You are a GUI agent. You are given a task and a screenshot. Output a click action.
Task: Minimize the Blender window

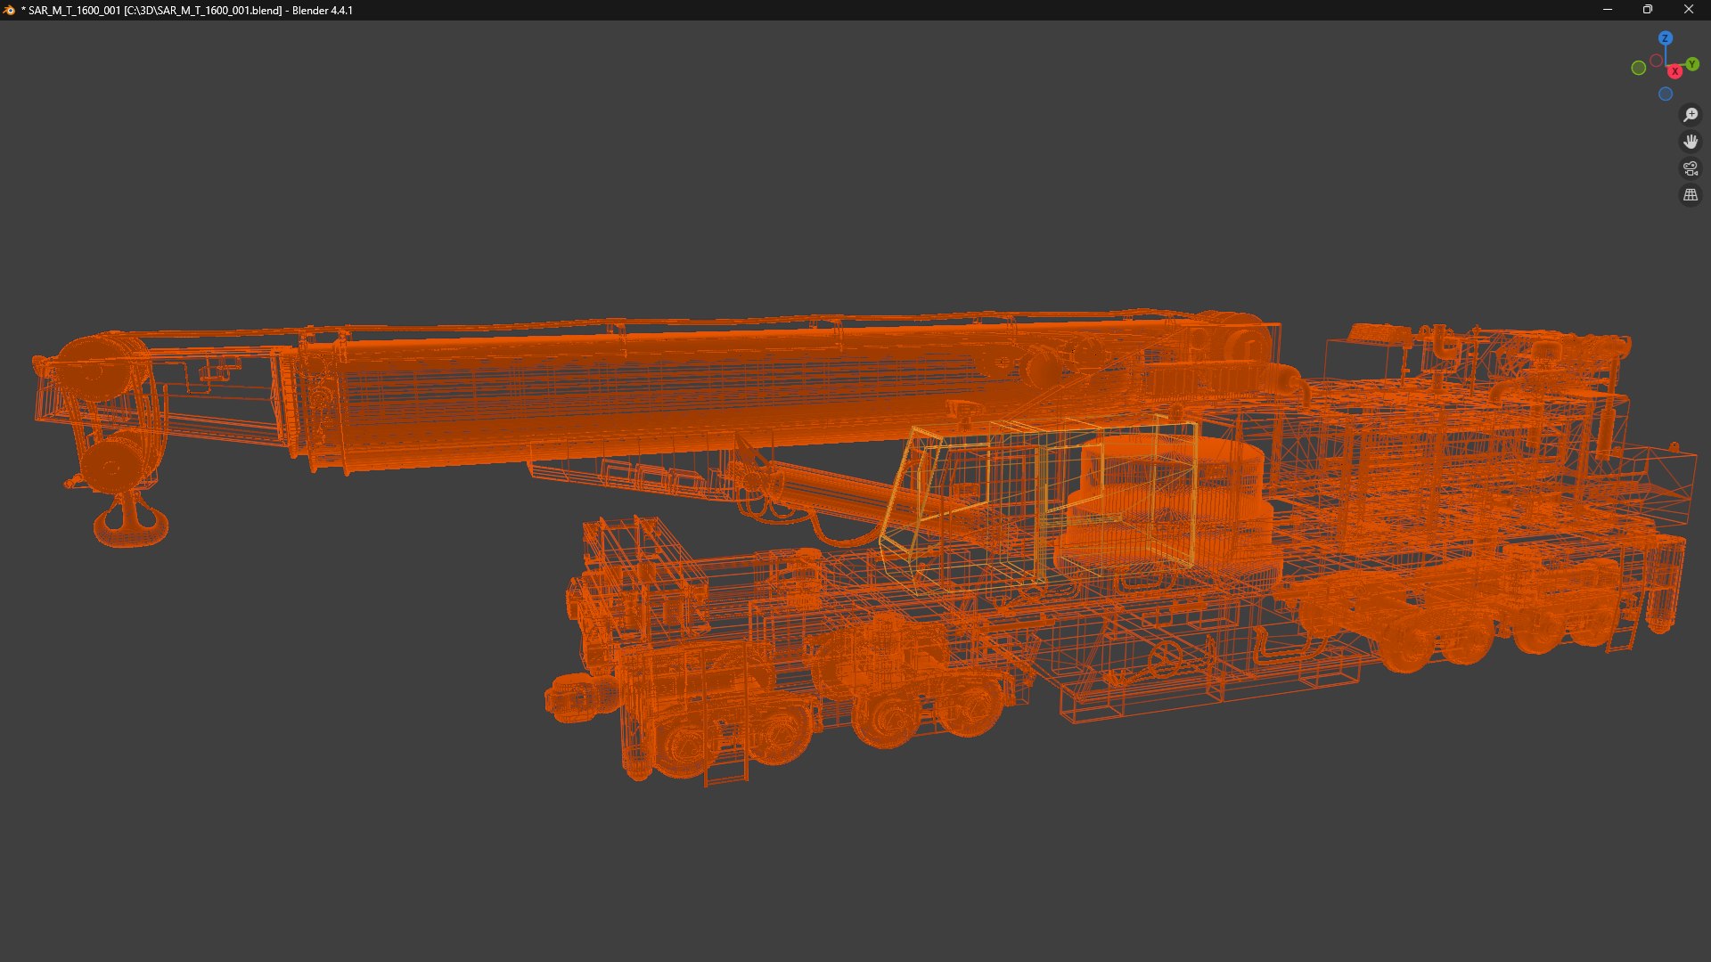click(1608, 10)
